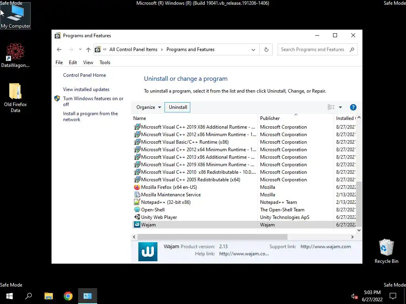Expand the address bar history dropdown
This screenshot has height=304, width=406.
coord(253,49)
